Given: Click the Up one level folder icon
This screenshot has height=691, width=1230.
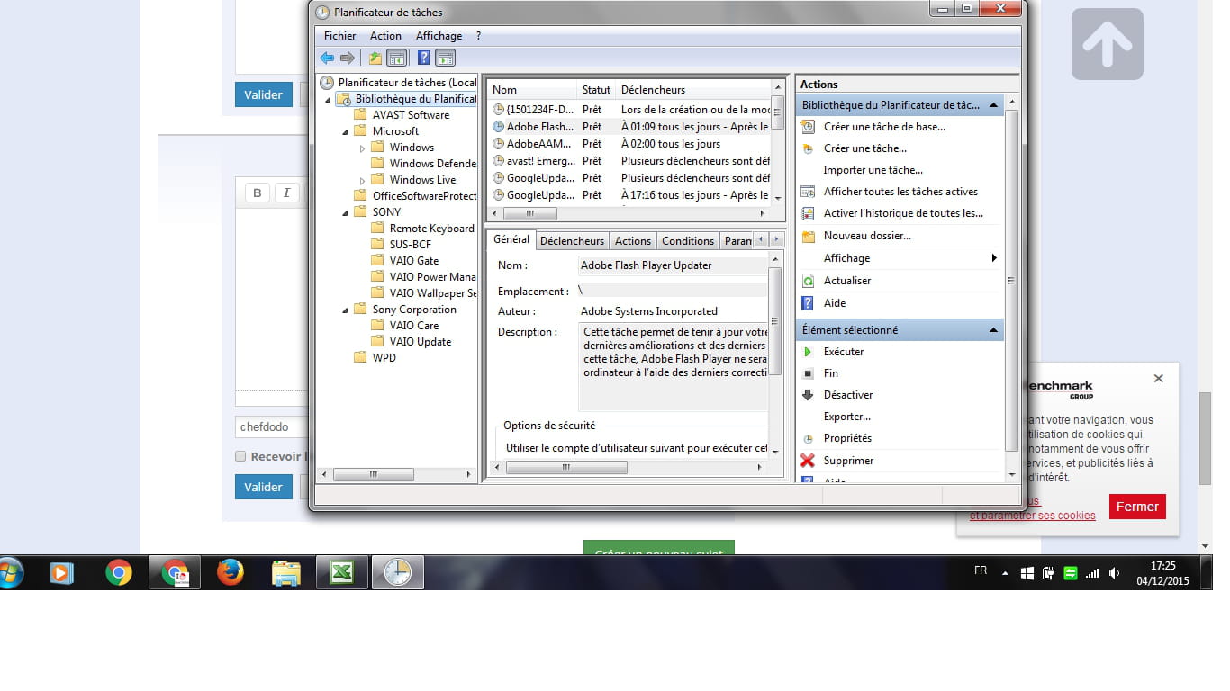Looking at the screenshot, I should [x=375, y=58].
